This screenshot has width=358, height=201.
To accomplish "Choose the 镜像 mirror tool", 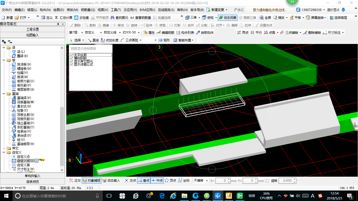I will coord(103,25).
